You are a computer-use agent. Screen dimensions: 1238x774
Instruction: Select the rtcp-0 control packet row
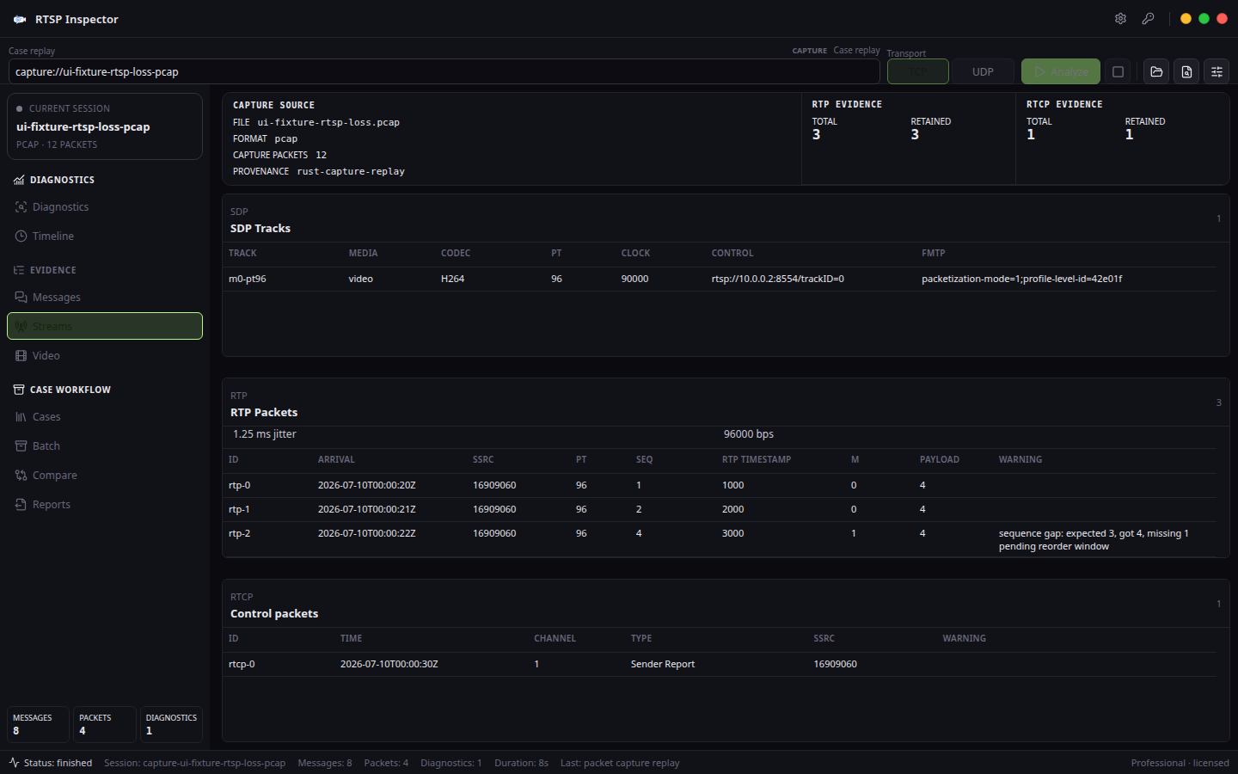(x=720, y=664)
